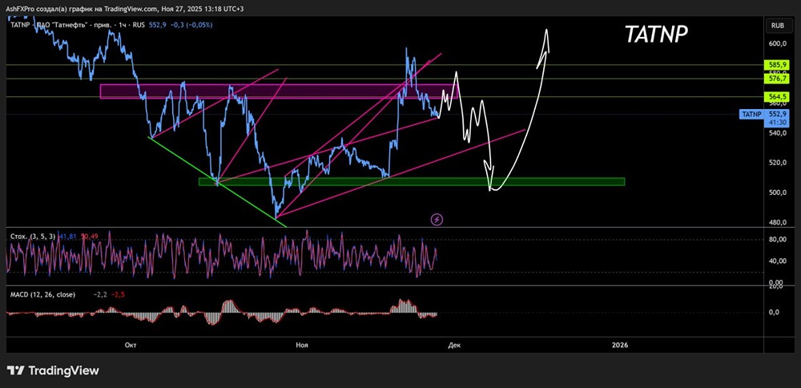The width and height of the screenshot is (801, 388).
Task: Click the 80,00 stochastic scale value
Action: coord(778,240)
